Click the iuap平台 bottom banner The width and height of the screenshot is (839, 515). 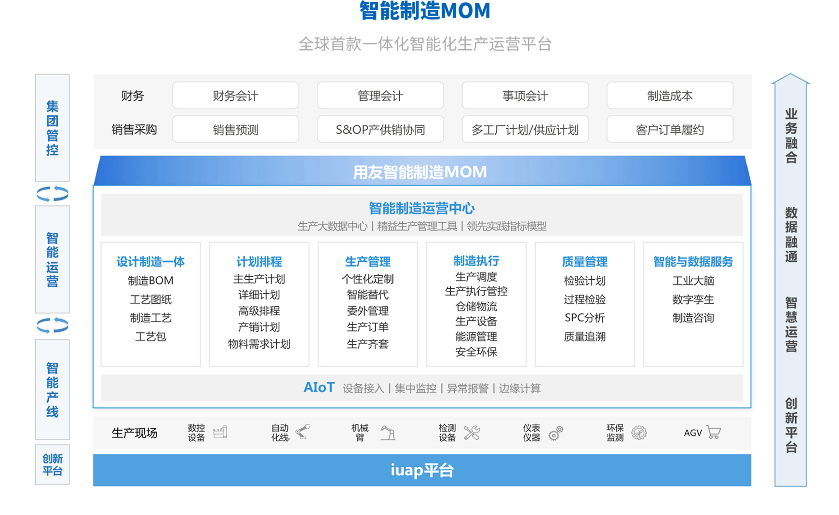(x=422, y=469)
